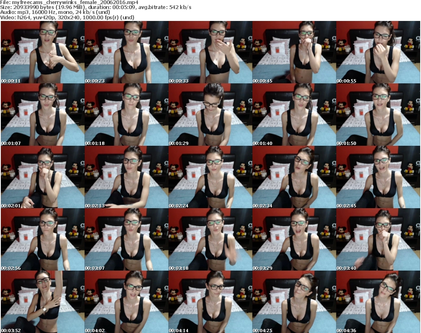Click the thumbnail stamped 00:00:11

[43, 52]
